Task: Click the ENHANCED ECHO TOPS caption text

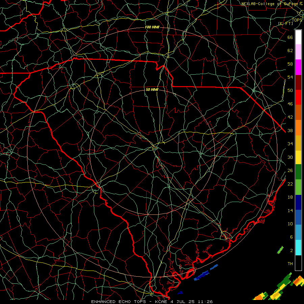Action: [118, 302]
